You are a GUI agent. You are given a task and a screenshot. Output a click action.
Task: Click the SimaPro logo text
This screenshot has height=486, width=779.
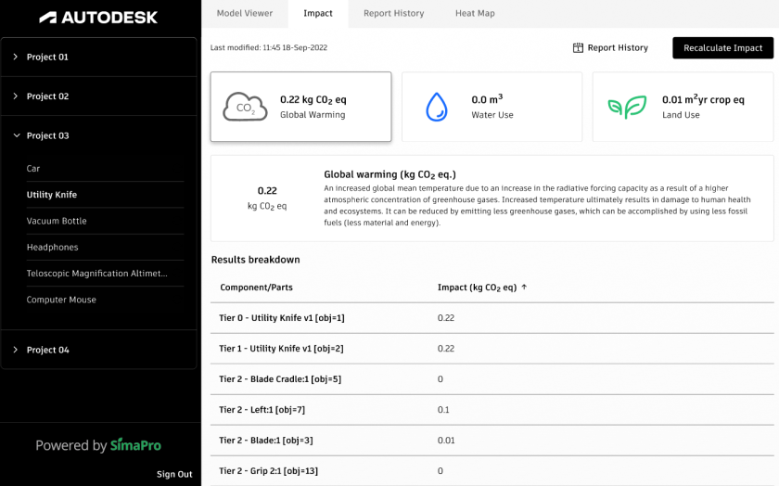click(135, 445)
